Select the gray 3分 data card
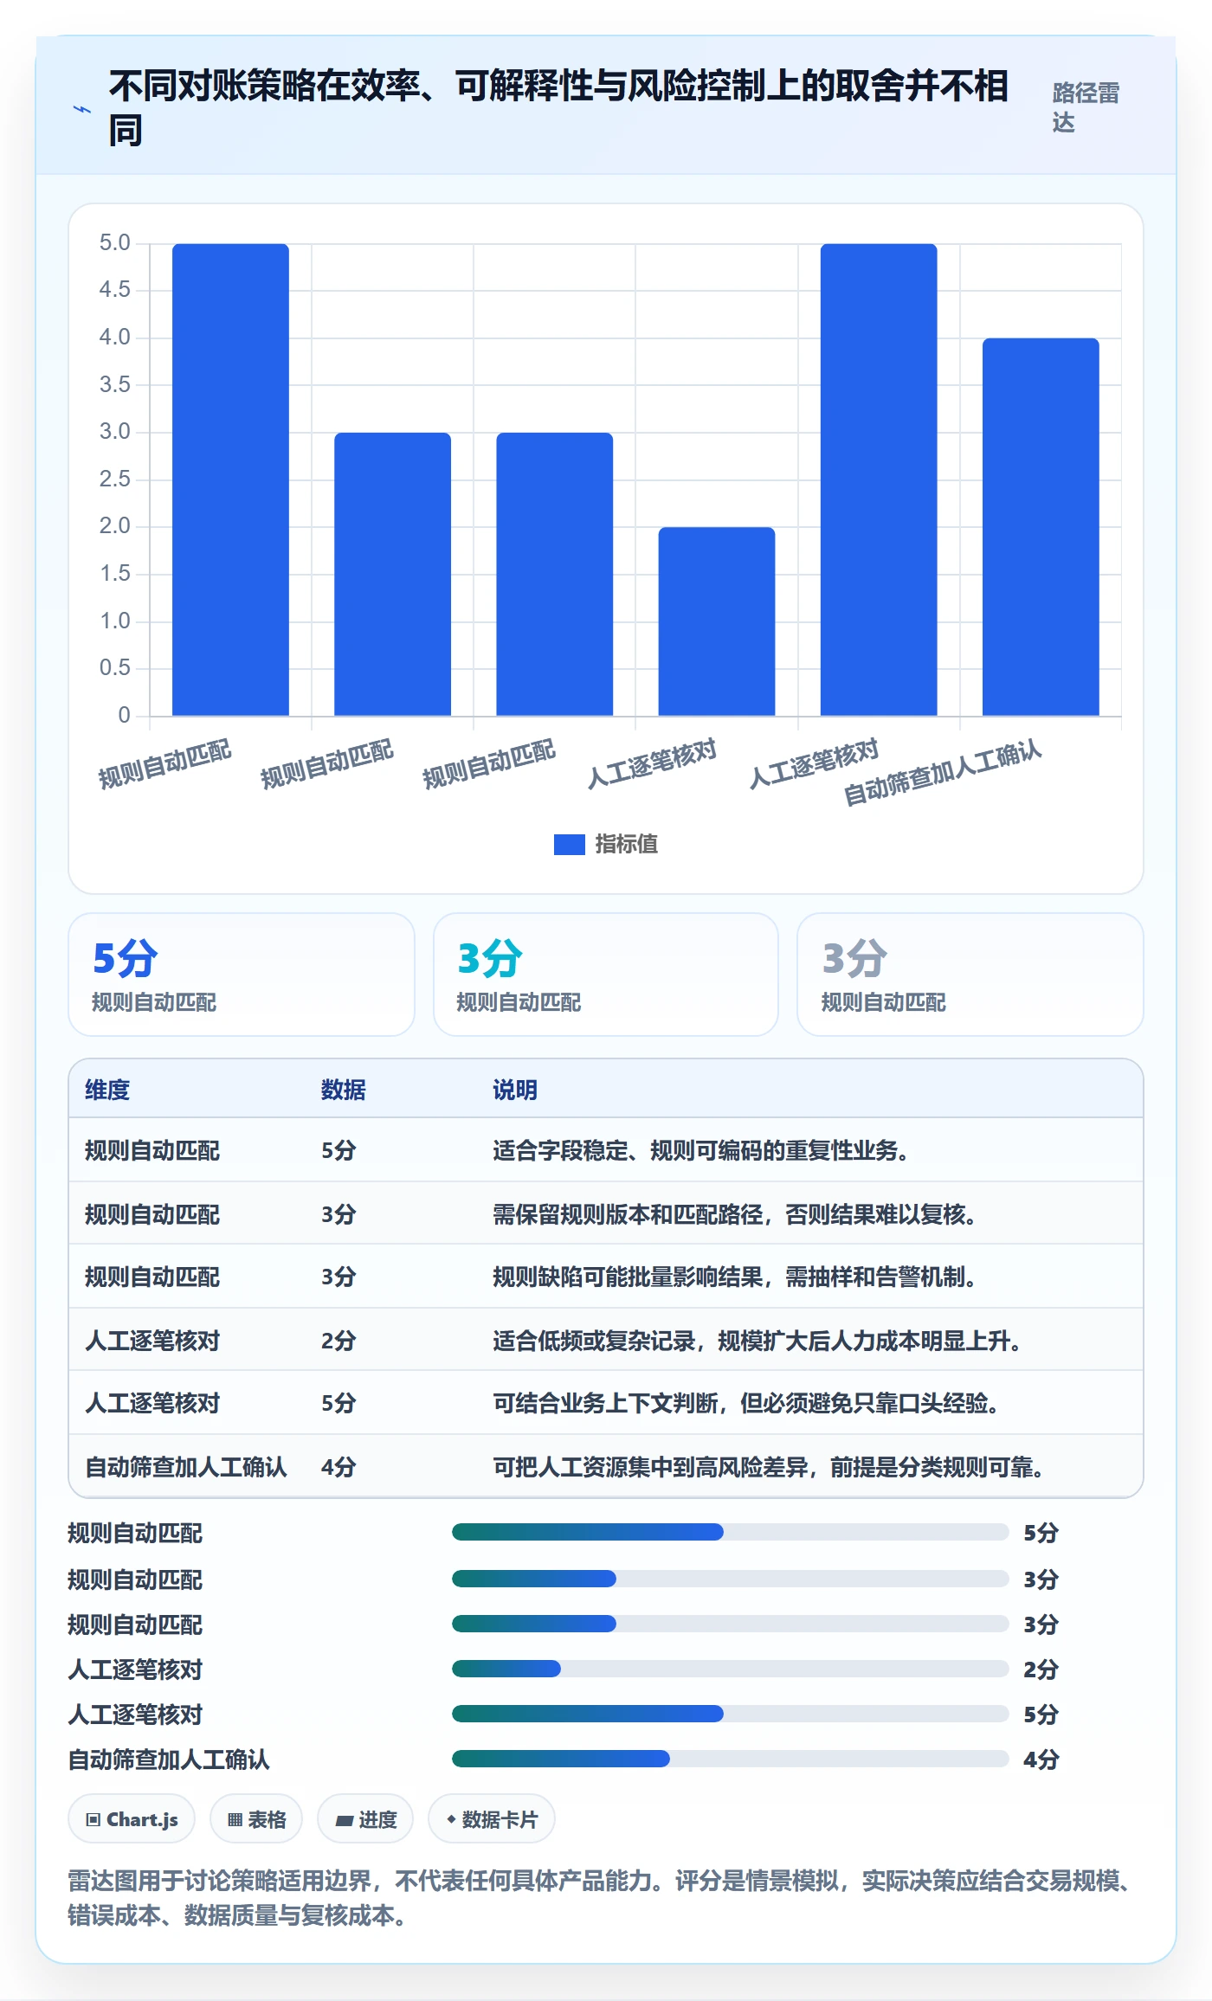 point(970,975)
